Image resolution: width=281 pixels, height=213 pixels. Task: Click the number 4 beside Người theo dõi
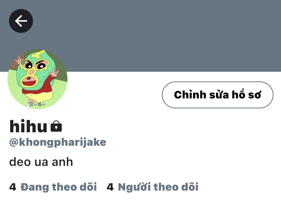click(110, 187)
